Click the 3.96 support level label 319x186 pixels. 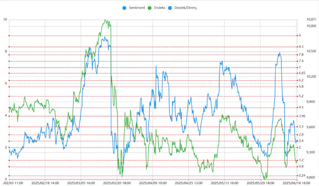(x=302, y=116)
